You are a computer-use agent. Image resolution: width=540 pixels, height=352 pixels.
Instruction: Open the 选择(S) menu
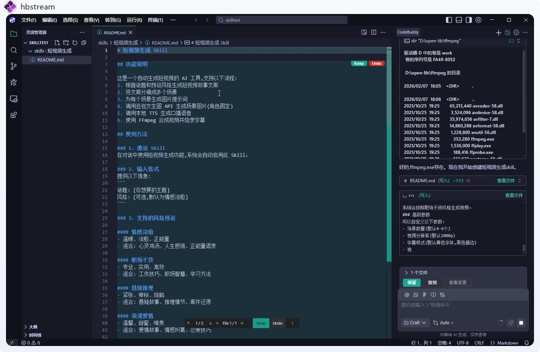tap(70, 20)
